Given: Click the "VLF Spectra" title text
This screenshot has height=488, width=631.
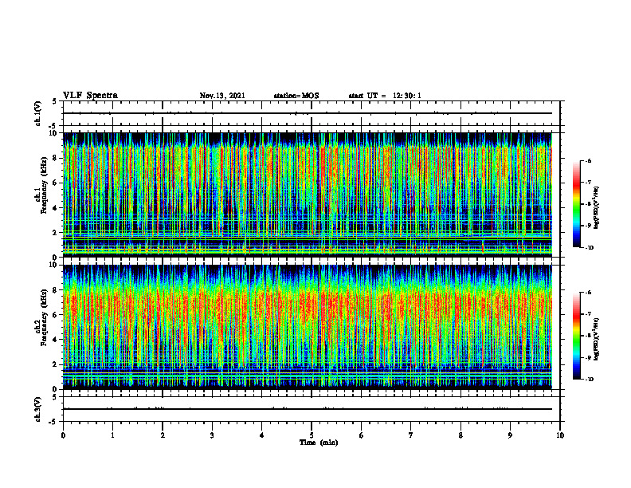Looking at the screenshot, I should click(x=90, y=96).
